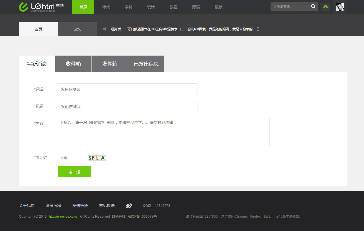Focus the 标题 input field
Viewport: 364px width, 231px height.
(x=127, y=106)
